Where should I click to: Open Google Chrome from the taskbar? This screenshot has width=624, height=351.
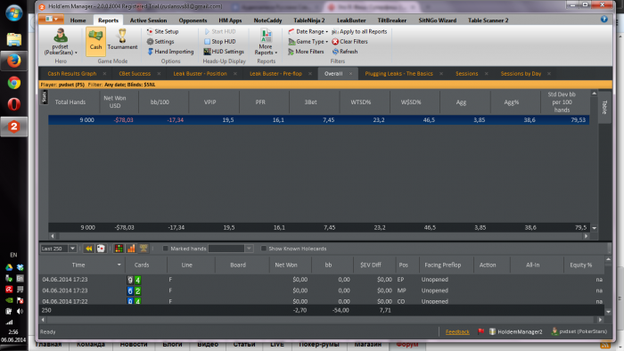tap(14, 83)
